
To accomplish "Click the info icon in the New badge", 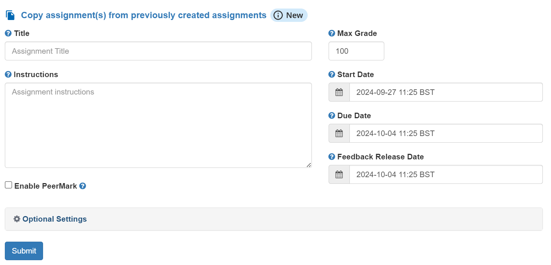I will tap(278, 15).
